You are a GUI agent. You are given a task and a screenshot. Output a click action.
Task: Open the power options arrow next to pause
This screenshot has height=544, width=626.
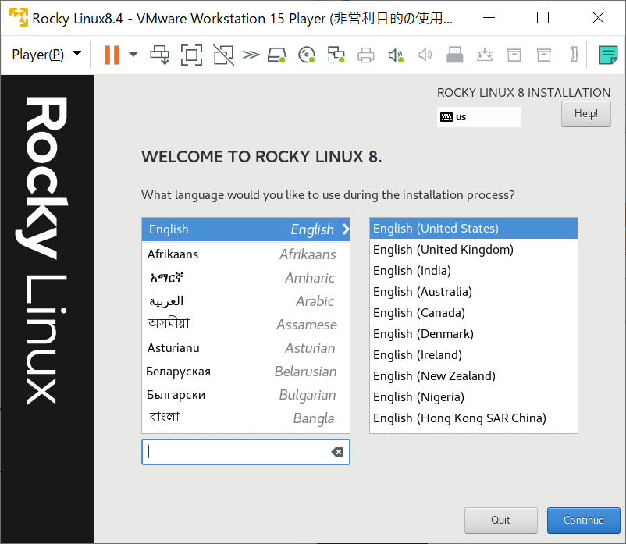(133, 55)
